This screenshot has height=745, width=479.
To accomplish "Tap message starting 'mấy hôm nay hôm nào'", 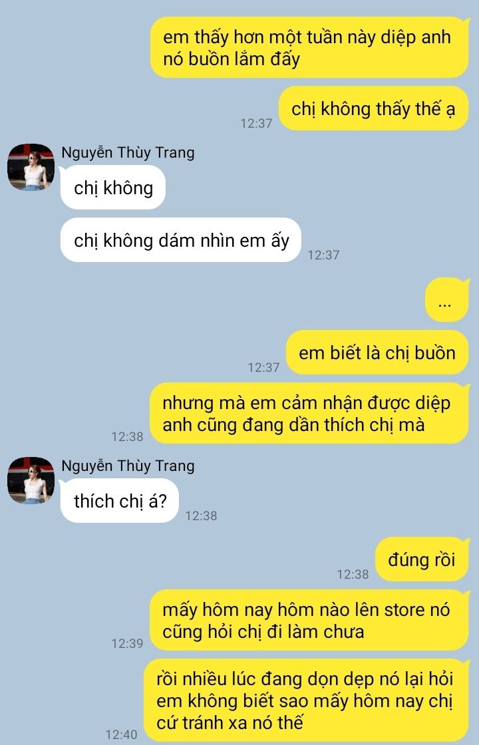I will pos(310,620).
